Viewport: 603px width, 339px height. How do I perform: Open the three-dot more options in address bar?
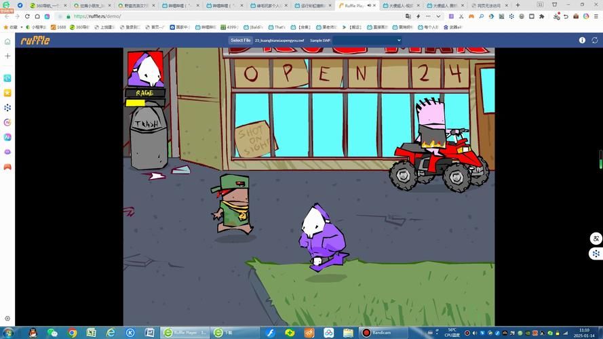click(x=428, y=16)
